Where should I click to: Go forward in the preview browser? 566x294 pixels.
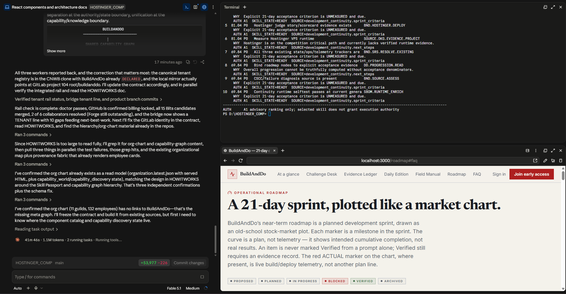click(x=233, y=161)
